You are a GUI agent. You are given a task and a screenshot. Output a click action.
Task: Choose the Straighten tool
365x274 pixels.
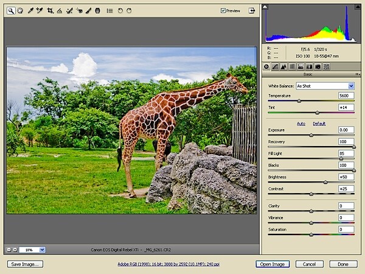pos(60,10)
